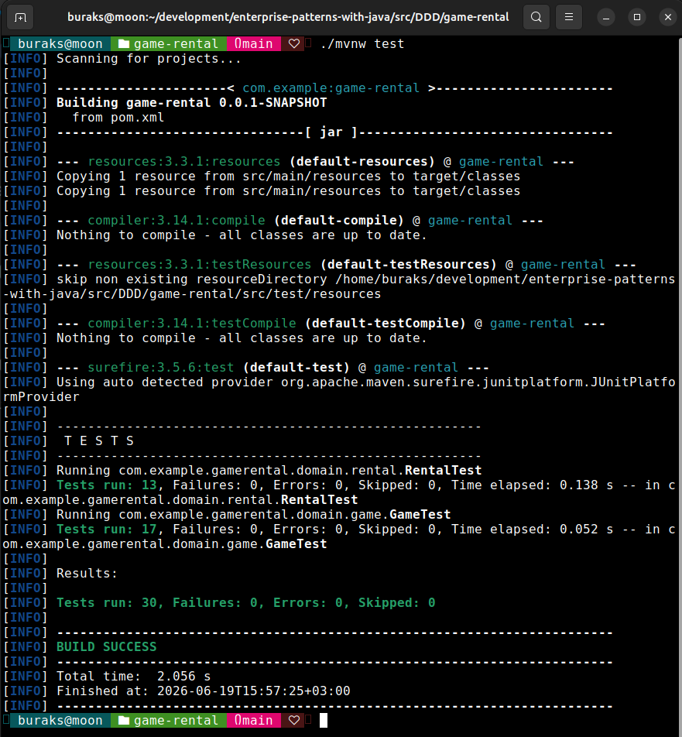Viewport: 682px width, 737px height.
Task: Click the window title path text
Action: pos(288,17)
